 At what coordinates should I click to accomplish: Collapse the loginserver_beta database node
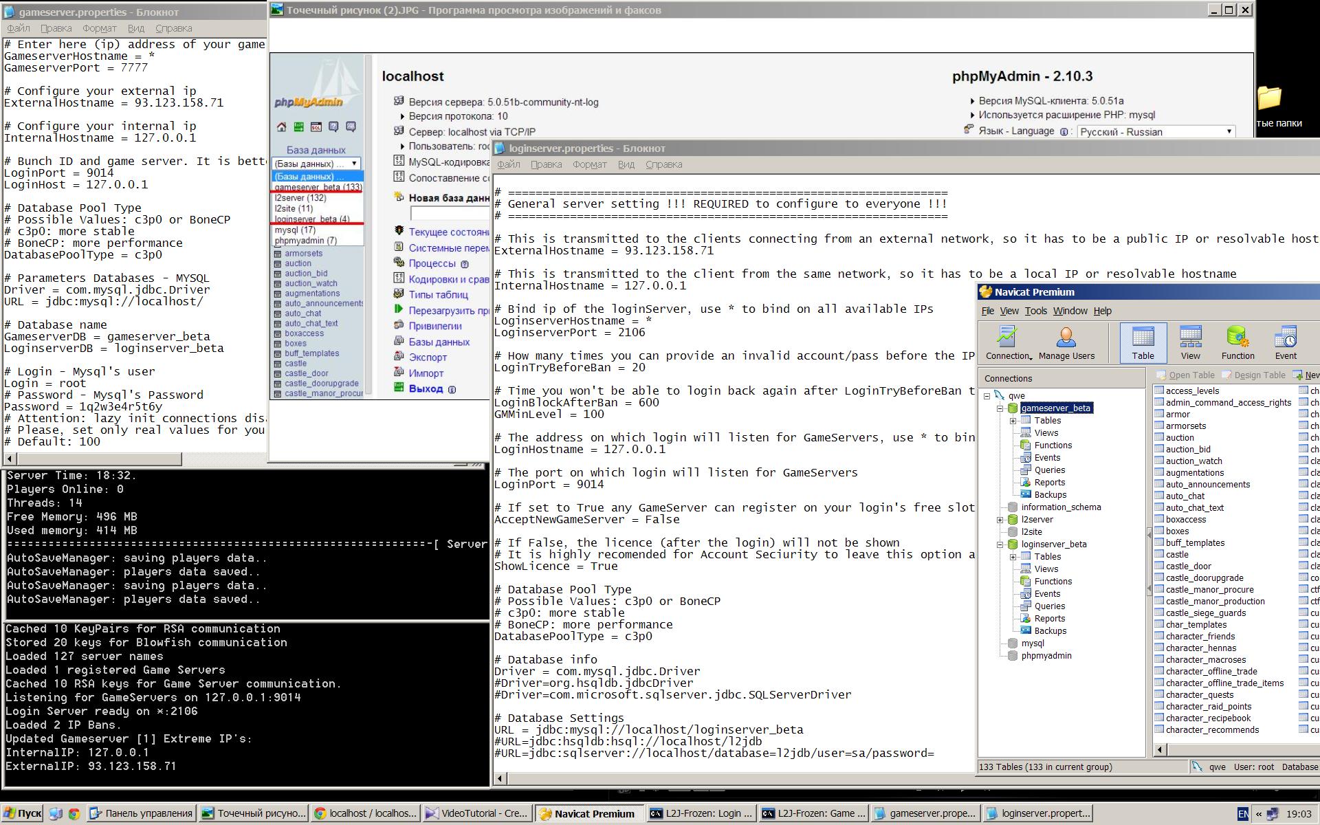[1000, 544]
